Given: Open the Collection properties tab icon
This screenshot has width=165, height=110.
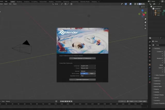Looking at the screenshot, I should coord(150,61).
